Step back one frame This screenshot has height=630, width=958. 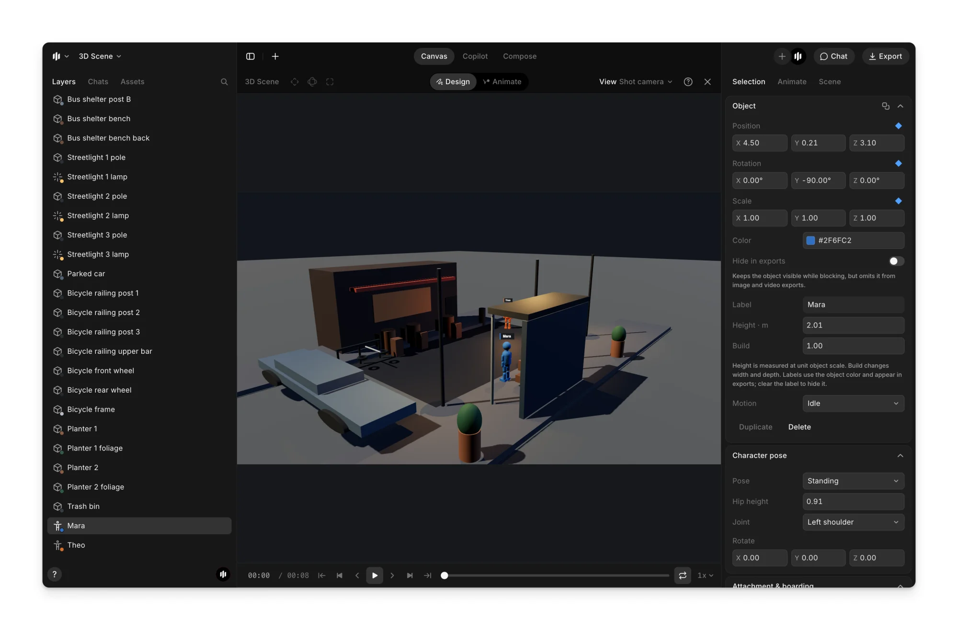[x=357, y=575]
